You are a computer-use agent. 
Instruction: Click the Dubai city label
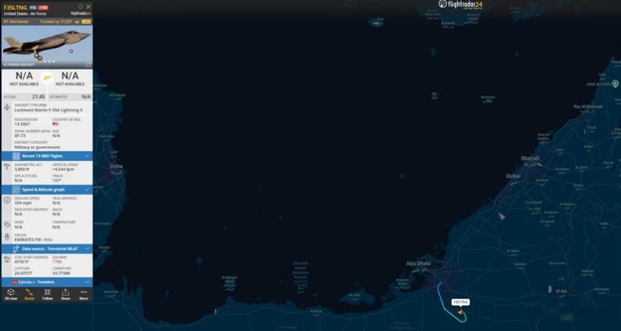tap(513, 176)
